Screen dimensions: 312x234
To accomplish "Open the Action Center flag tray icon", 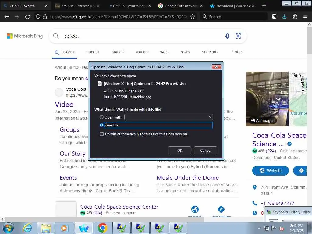I will (x=274, y=228).
